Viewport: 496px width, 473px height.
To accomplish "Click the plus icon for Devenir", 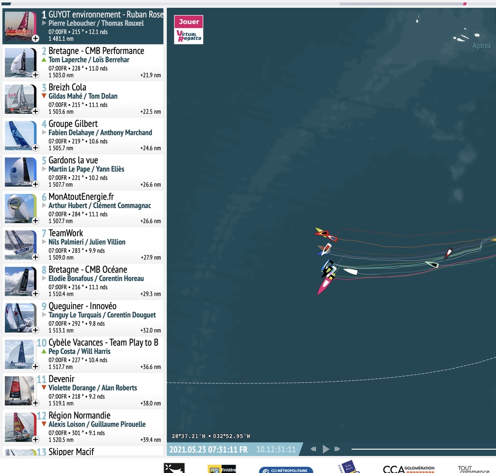I will (35, 403).
